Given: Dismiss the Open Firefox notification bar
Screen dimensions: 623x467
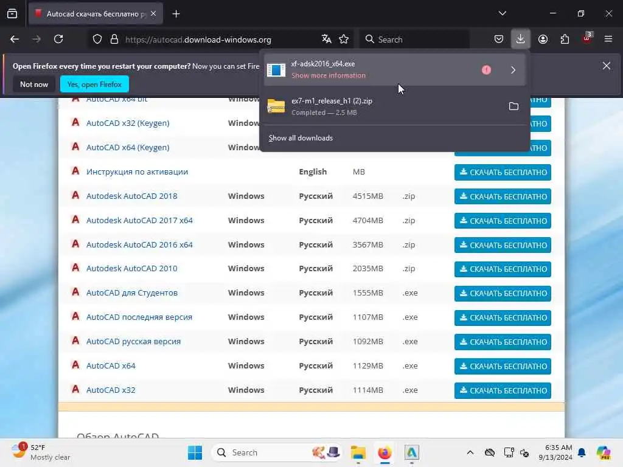Looking at the screenshot, I should point(607,66).
